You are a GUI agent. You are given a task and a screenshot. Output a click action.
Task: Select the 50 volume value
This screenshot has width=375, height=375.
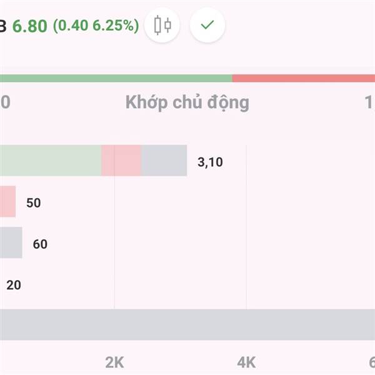point(33,203)
